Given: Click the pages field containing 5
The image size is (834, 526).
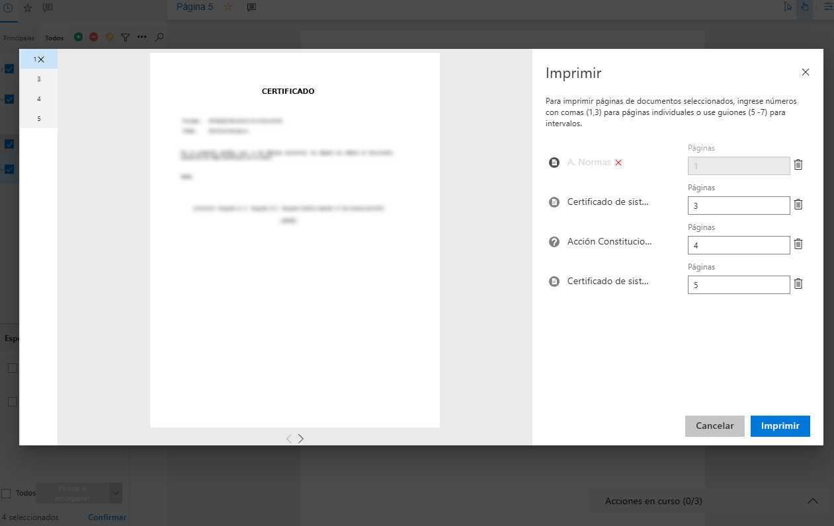Looking at the screenshot, I should [x=739, y=285].
